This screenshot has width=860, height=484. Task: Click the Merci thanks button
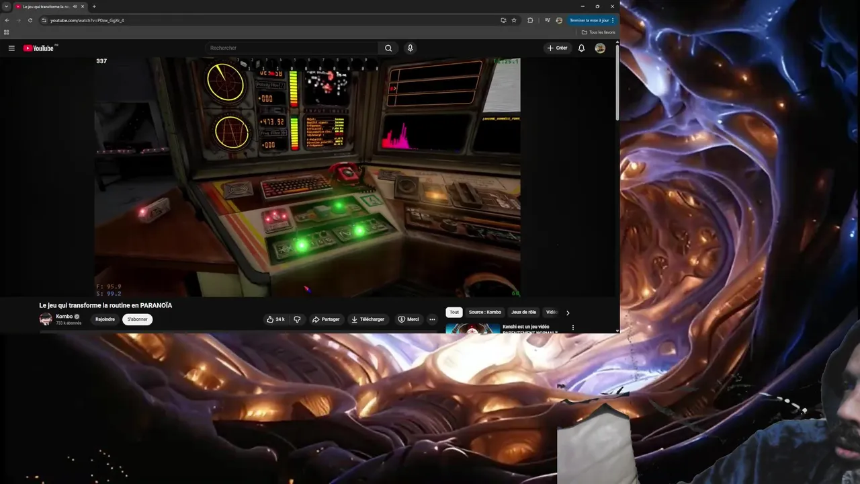[408, 319]
